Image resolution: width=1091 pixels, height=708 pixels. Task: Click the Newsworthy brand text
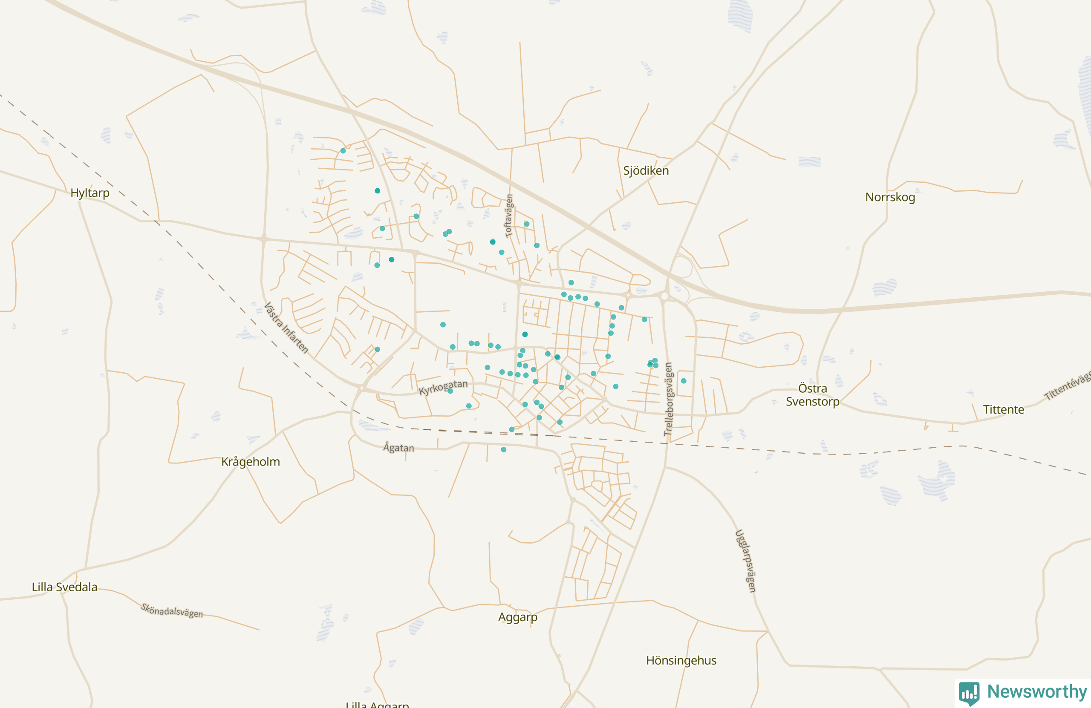(x=1037, y=691)
